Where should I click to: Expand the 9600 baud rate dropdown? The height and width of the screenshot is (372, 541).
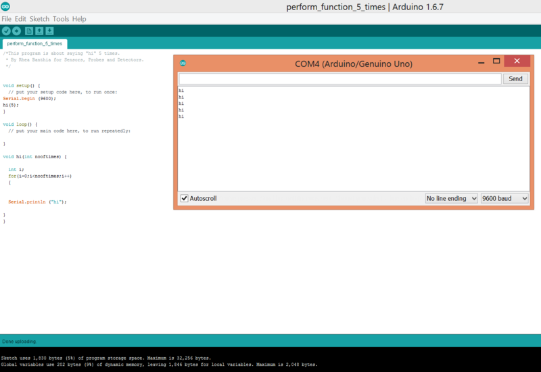click(x=505, y=198)
